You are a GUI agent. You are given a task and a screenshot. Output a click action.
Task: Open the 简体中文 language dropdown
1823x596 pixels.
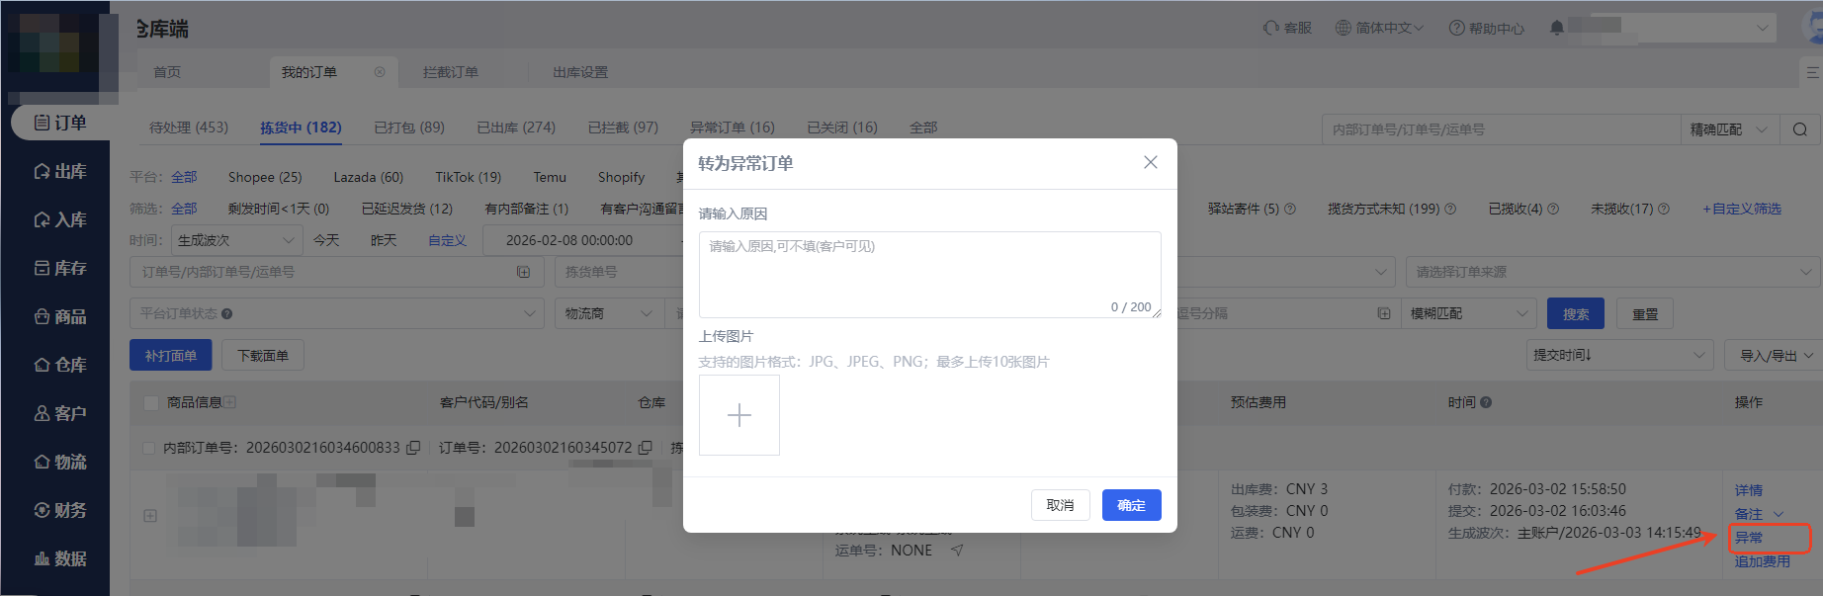[x=1379, y=28]
